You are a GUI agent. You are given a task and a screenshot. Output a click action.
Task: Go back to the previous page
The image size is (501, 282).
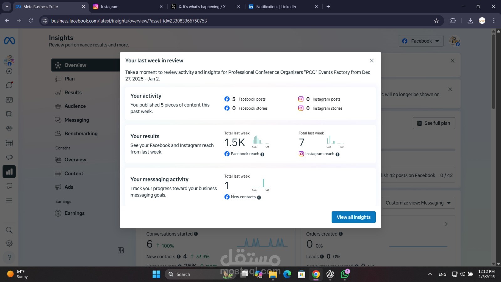[x=7, y=21]
